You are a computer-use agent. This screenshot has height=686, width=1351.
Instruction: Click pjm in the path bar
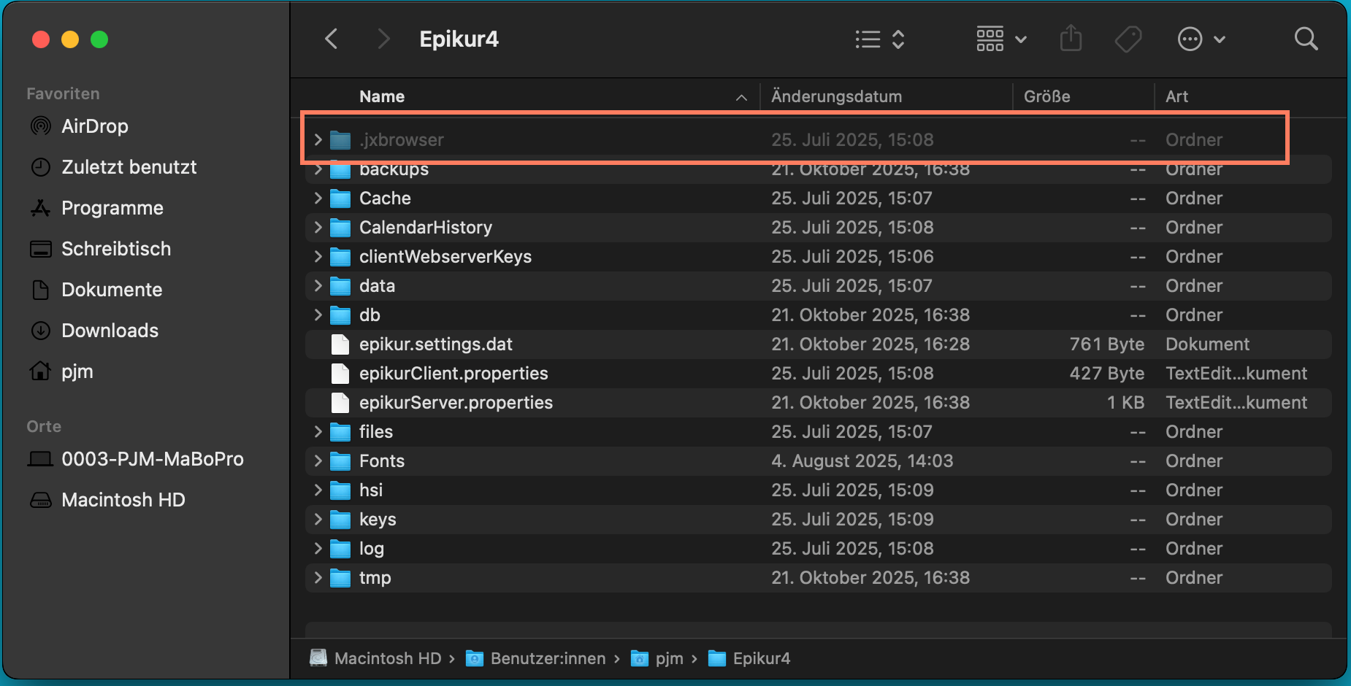[657, 658]
